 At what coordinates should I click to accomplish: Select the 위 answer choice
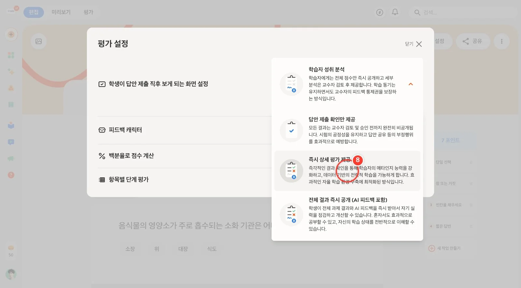click(157, 249)
